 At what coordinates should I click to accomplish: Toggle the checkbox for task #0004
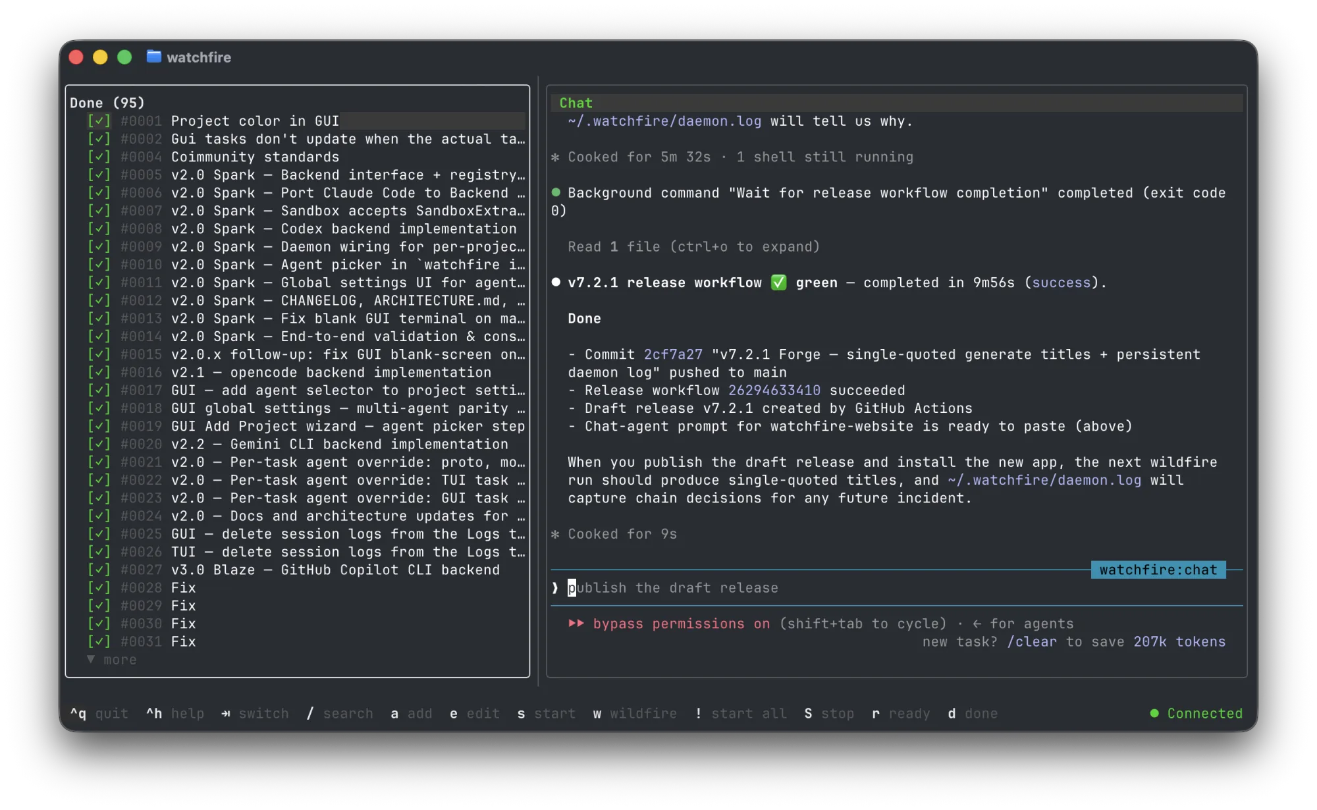pyautogui.click(x=99, y=157)
